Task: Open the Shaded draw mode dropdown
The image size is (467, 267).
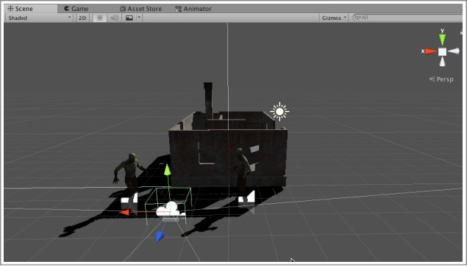Action: (40, 18)
